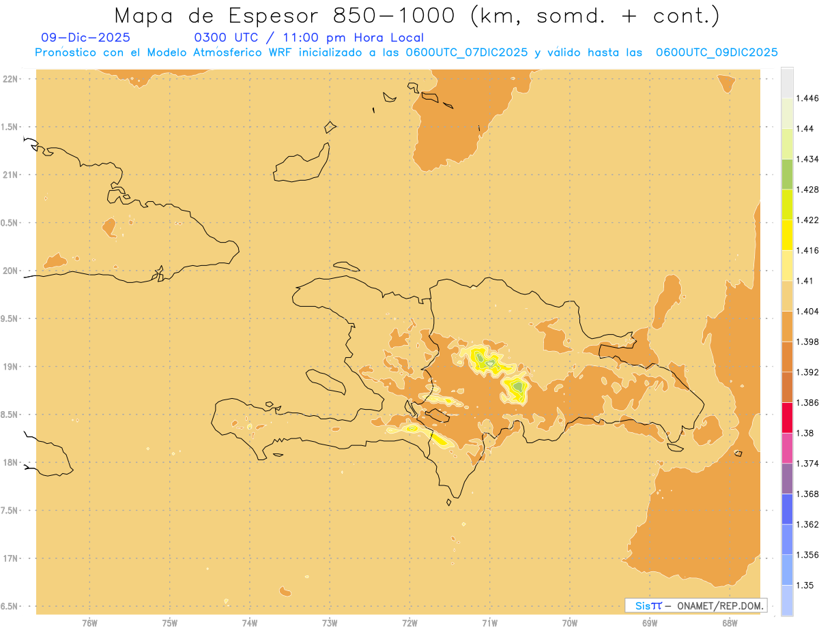Viewport: 819px width, 632px height.
Task: Click the purple swatch between 1.368 and 1.374
Action: (787, 479)
